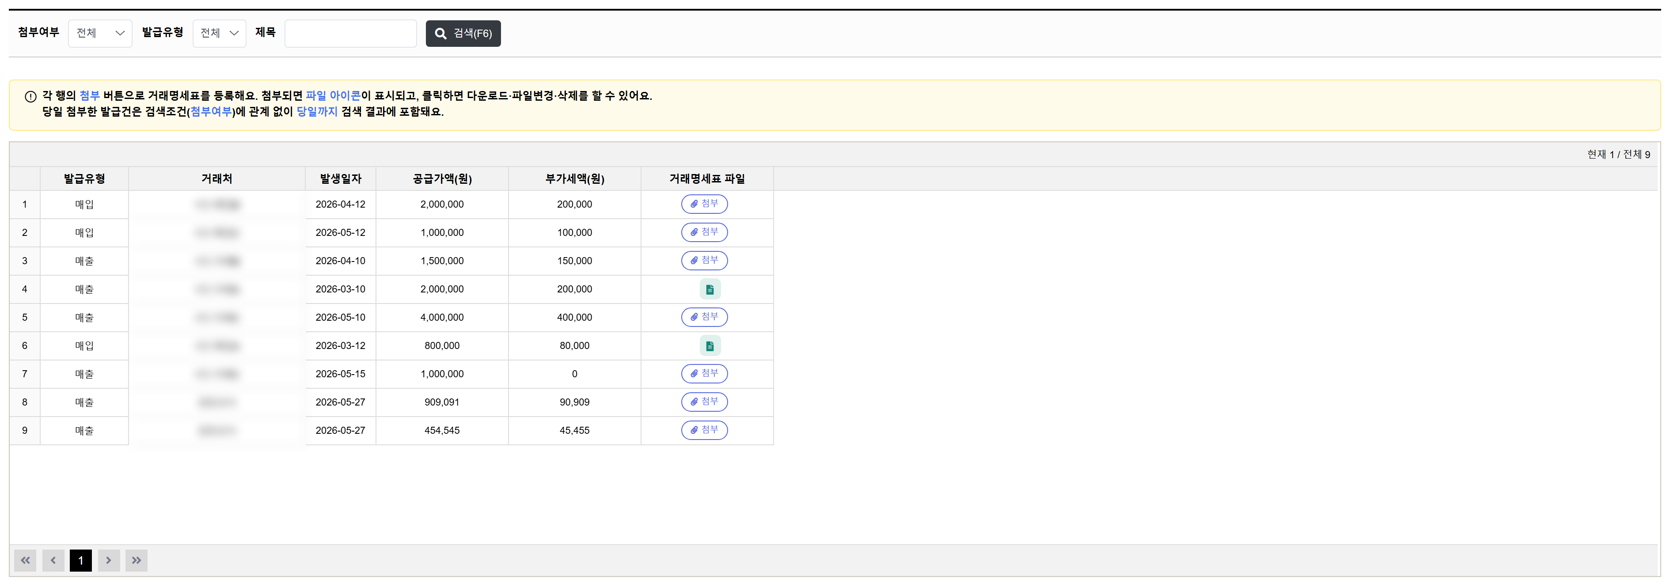Attach file for the 2026-04-10 row
Screen dimensions: 1670x584
[704, 261]
